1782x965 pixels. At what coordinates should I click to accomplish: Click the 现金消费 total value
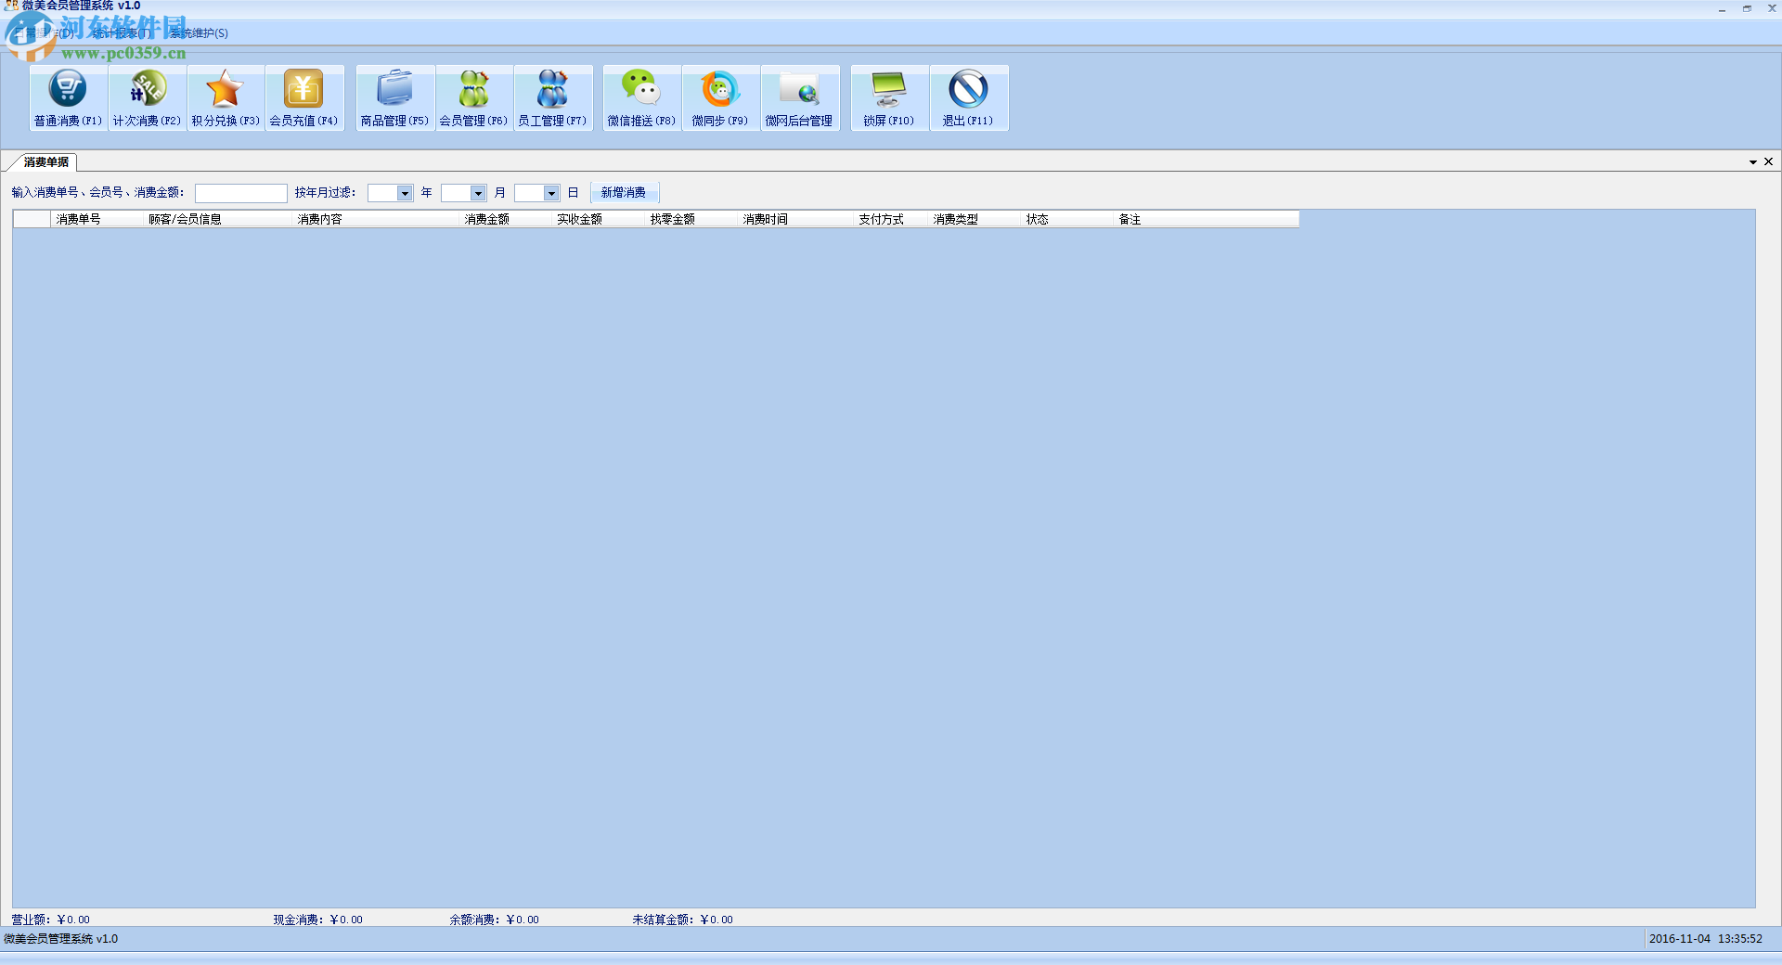[346, 920]
